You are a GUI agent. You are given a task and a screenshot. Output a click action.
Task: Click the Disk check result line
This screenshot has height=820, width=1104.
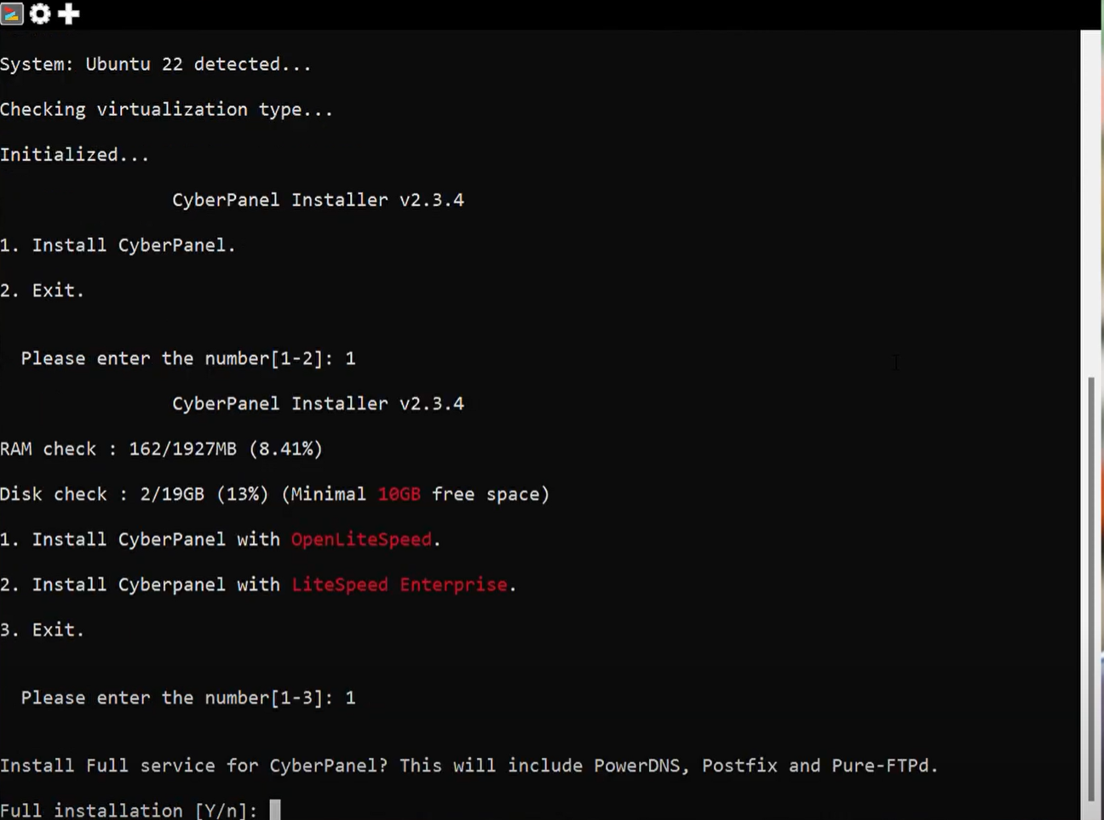273,494
